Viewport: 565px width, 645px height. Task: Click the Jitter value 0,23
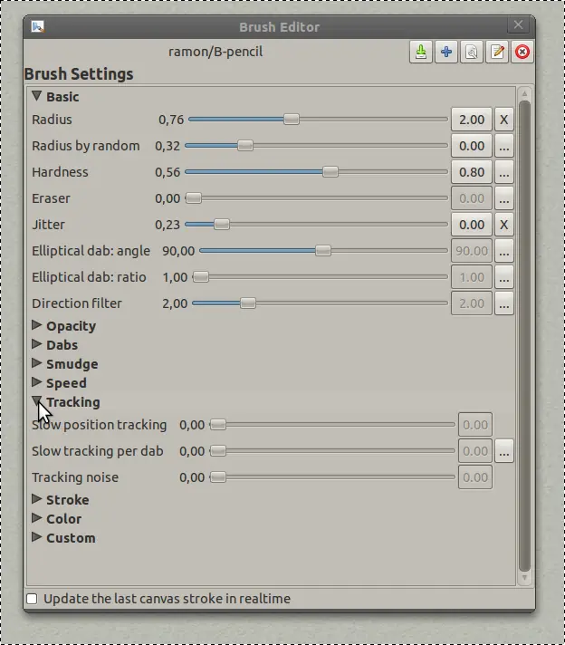click(x=168, y=225)
